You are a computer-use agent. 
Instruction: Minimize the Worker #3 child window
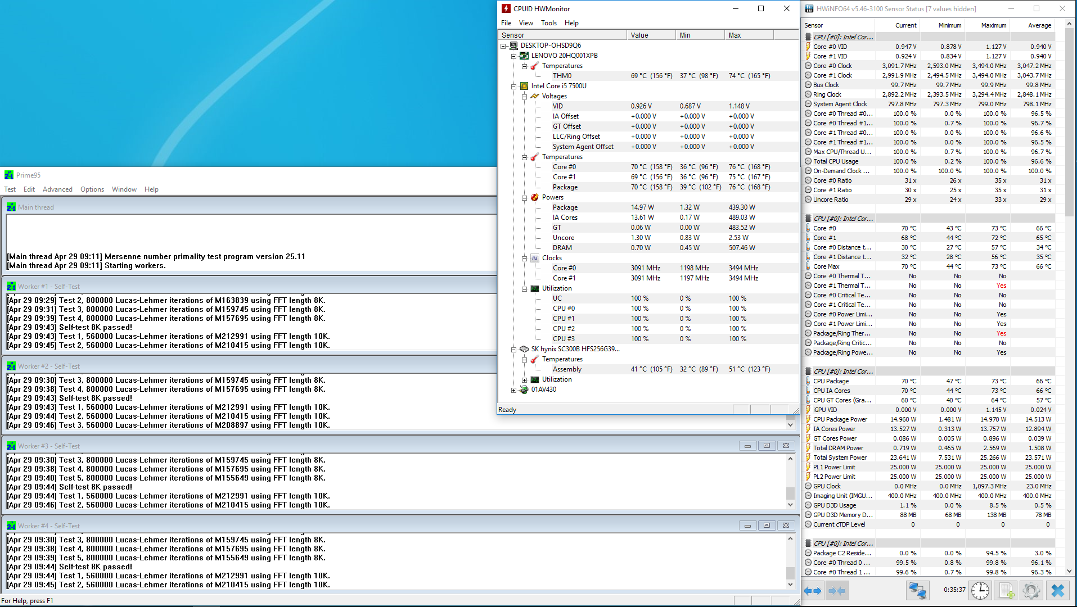pos(747,446)
